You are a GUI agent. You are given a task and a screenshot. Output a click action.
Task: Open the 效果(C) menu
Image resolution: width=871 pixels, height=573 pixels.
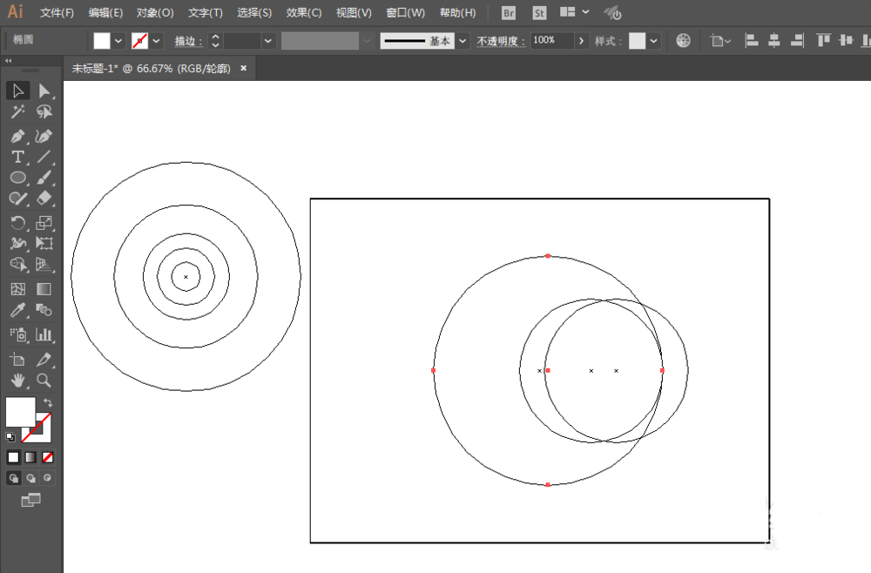click(x=304, y=13)
